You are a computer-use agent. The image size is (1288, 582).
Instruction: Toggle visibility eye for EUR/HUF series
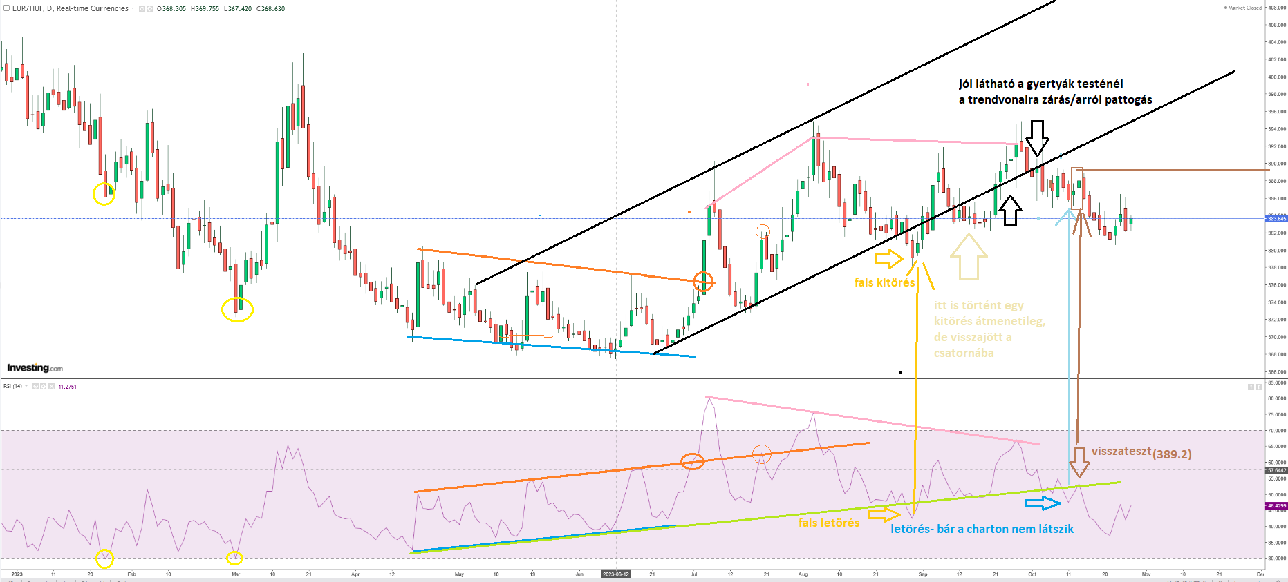[142, 9]
